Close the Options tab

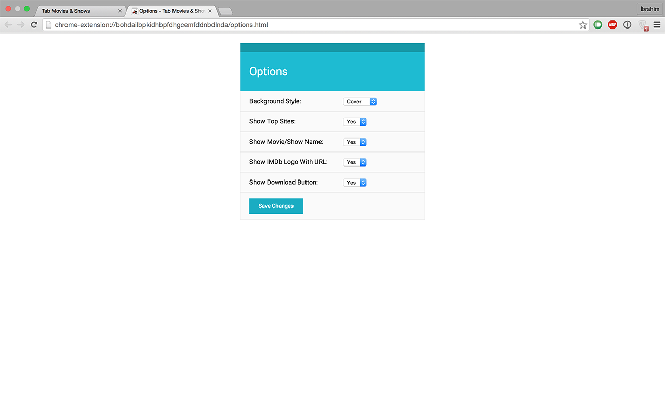pos(210,11)
